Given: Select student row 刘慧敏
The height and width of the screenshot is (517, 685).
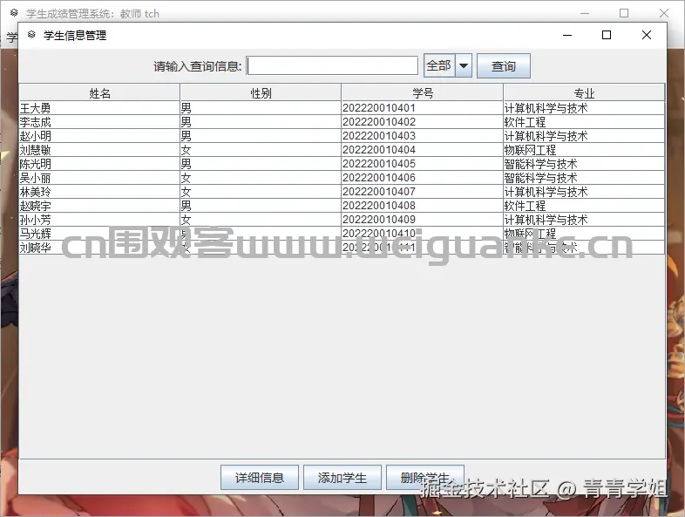Looking at the screenshot, I should (x=342, y=150).
